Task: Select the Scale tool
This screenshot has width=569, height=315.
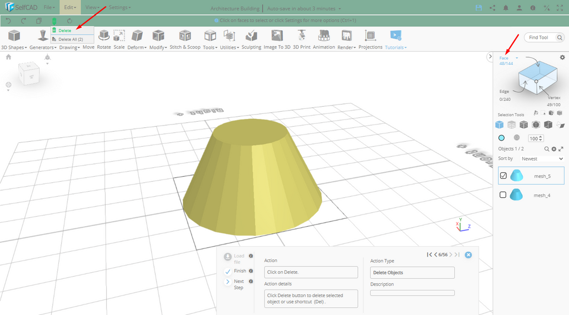Action: [119, 36]
